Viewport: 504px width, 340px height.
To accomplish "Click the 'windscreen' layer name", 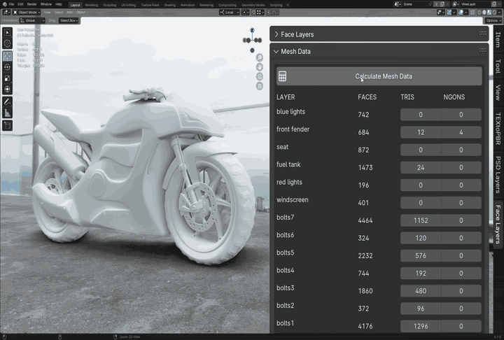I will (292, 199).
